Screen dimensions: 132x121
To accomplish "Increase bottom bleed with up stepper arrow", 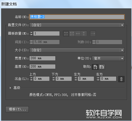I will (54, 78).
